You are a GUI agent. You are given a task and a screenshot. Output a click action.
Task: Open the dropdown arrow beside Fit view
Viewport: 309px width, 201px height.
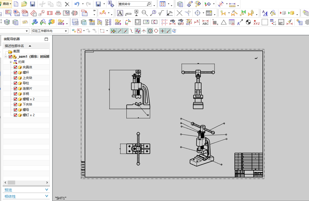point(169,4)
